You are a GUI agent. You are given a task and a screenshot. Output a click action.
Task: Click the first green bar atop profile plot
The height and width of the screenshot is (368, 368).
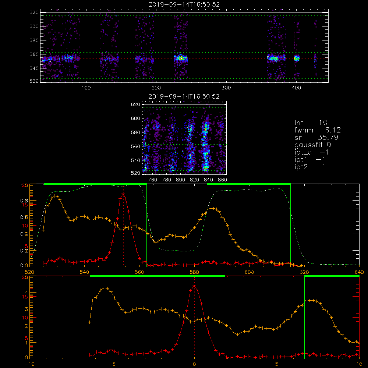tap(95, 184)
